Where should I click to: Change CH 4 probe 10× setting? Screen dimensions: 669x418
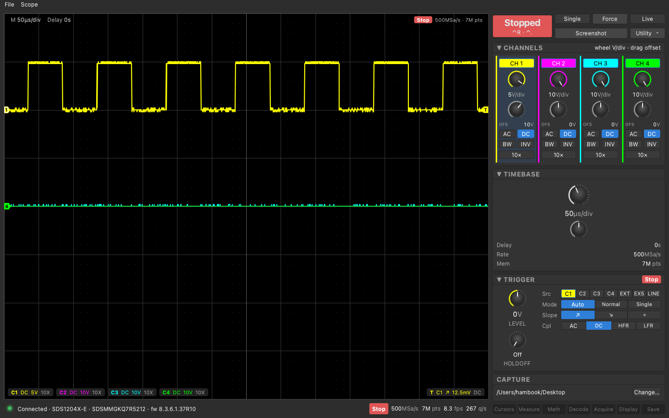(643, 155)
